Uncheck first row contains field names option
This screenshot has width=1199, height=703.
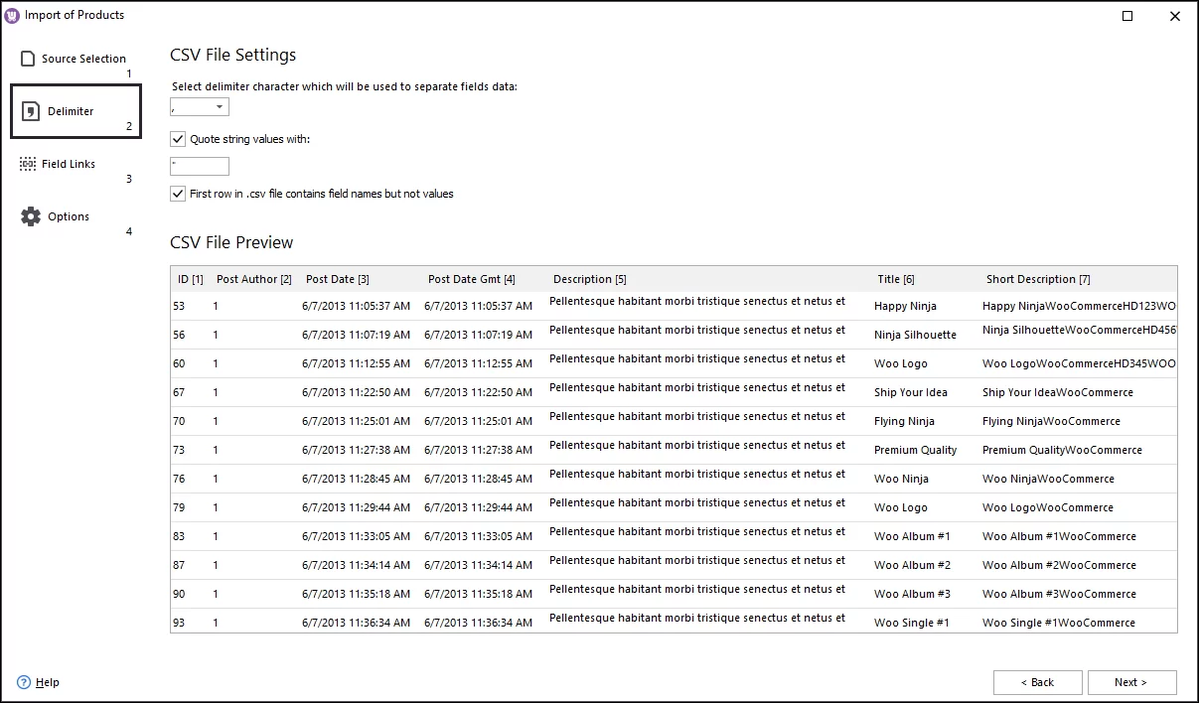177,194
